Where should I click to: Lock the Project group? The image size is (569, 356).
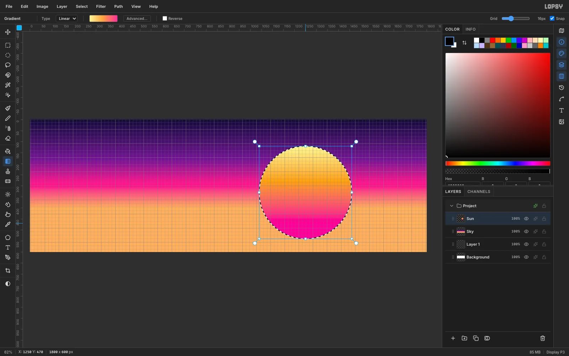(544, 206)
